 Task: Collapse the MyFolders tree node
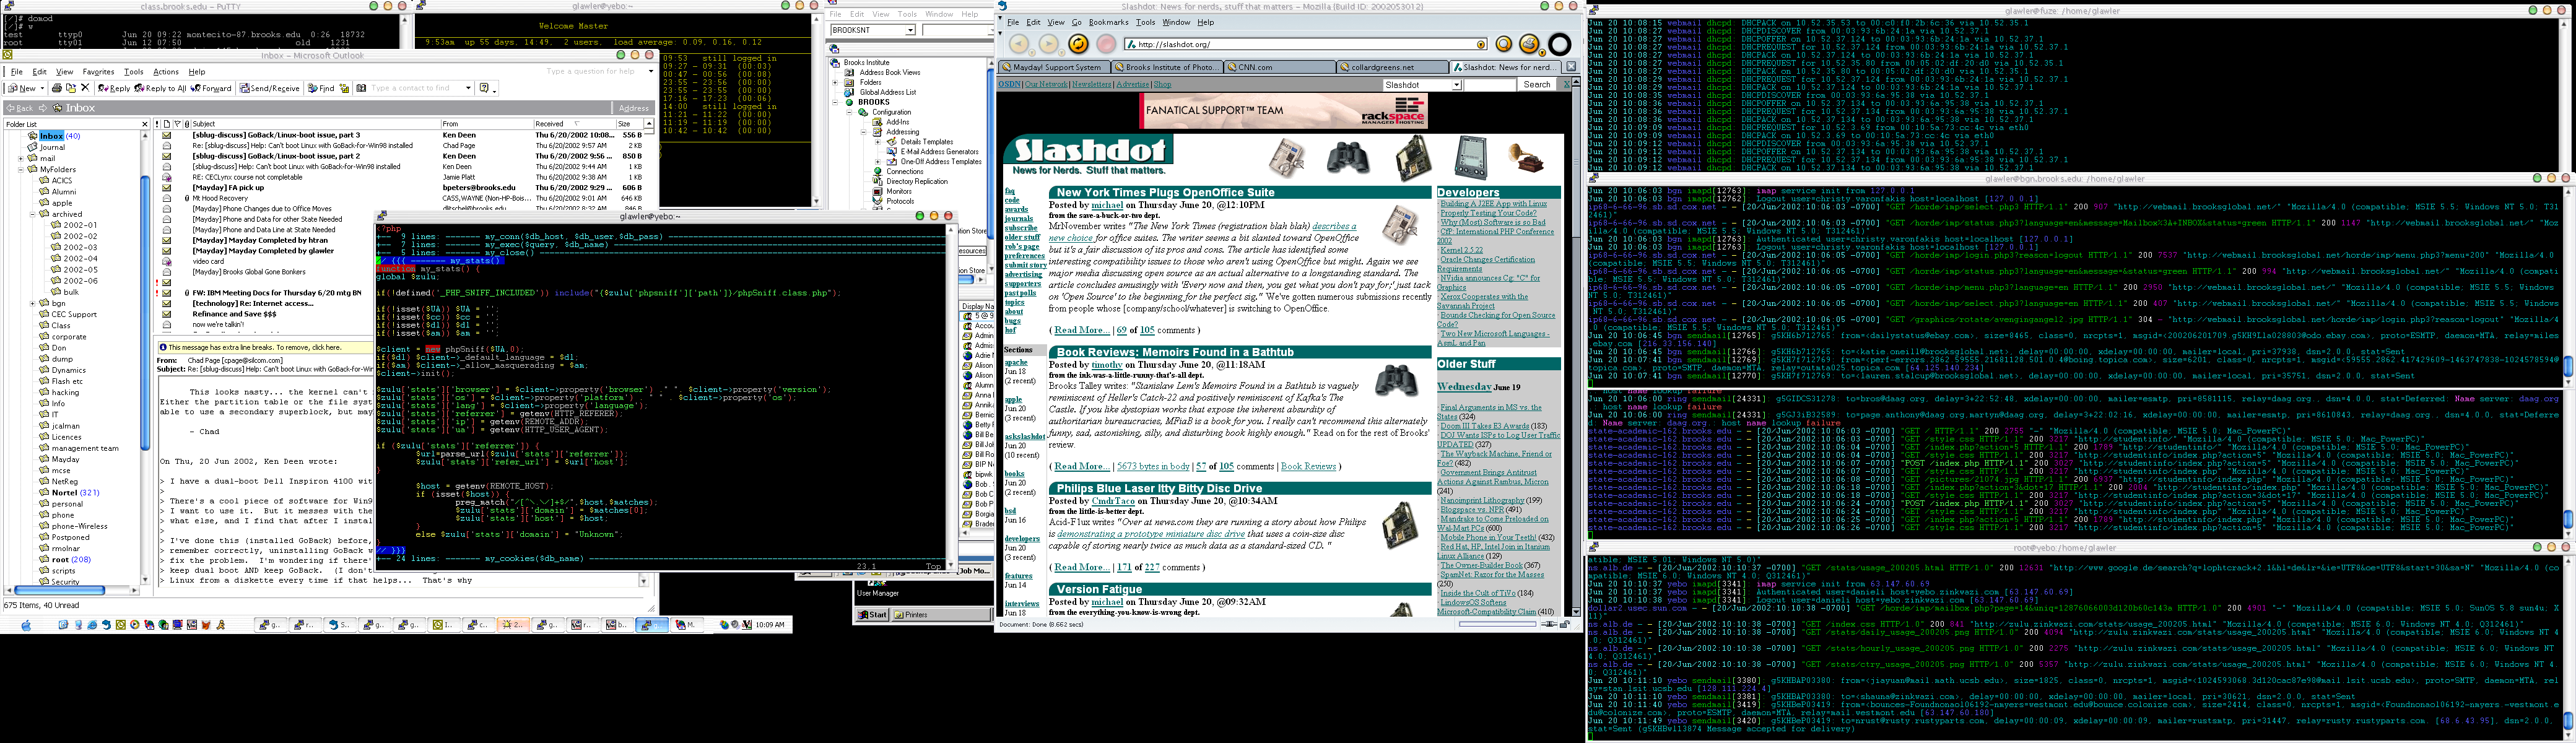[21, 170]
